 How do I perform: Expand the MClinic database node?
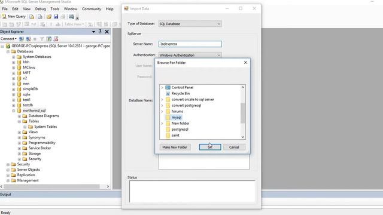click(x=13, y=67)
